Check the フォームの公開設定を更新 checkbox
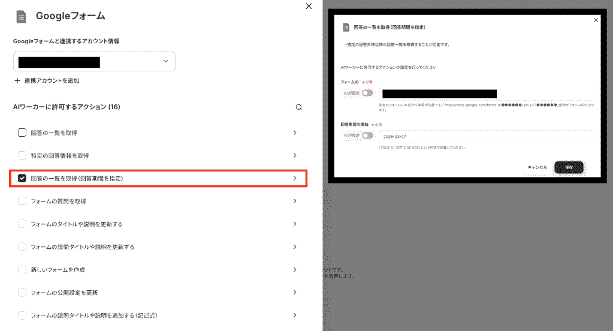This screenshot has height=331, width=613. (x=22, y=292)
